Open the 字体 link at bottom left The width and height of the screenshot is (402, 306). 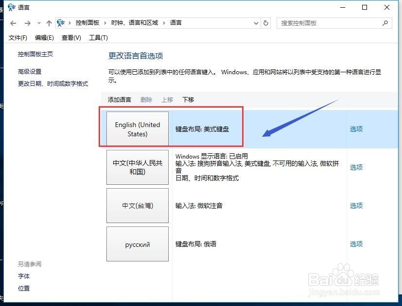(x=24, y=276)
